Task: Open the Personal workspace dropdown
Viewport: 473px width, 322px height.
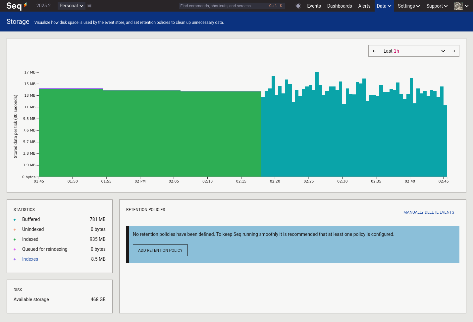Action: tap(71, 6)
